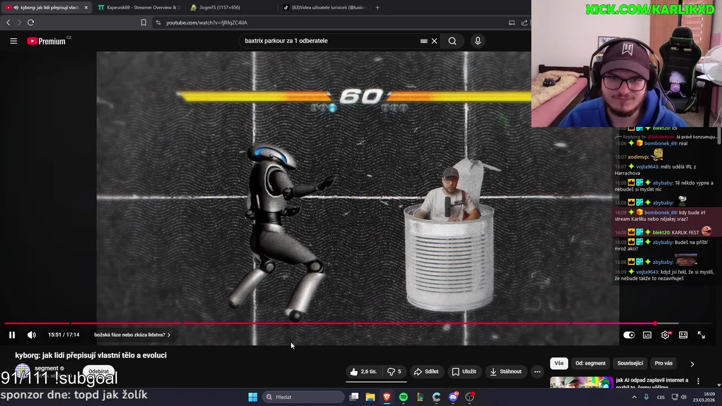Switch to the TikTok luriicek videos tab

click(324, 7)
